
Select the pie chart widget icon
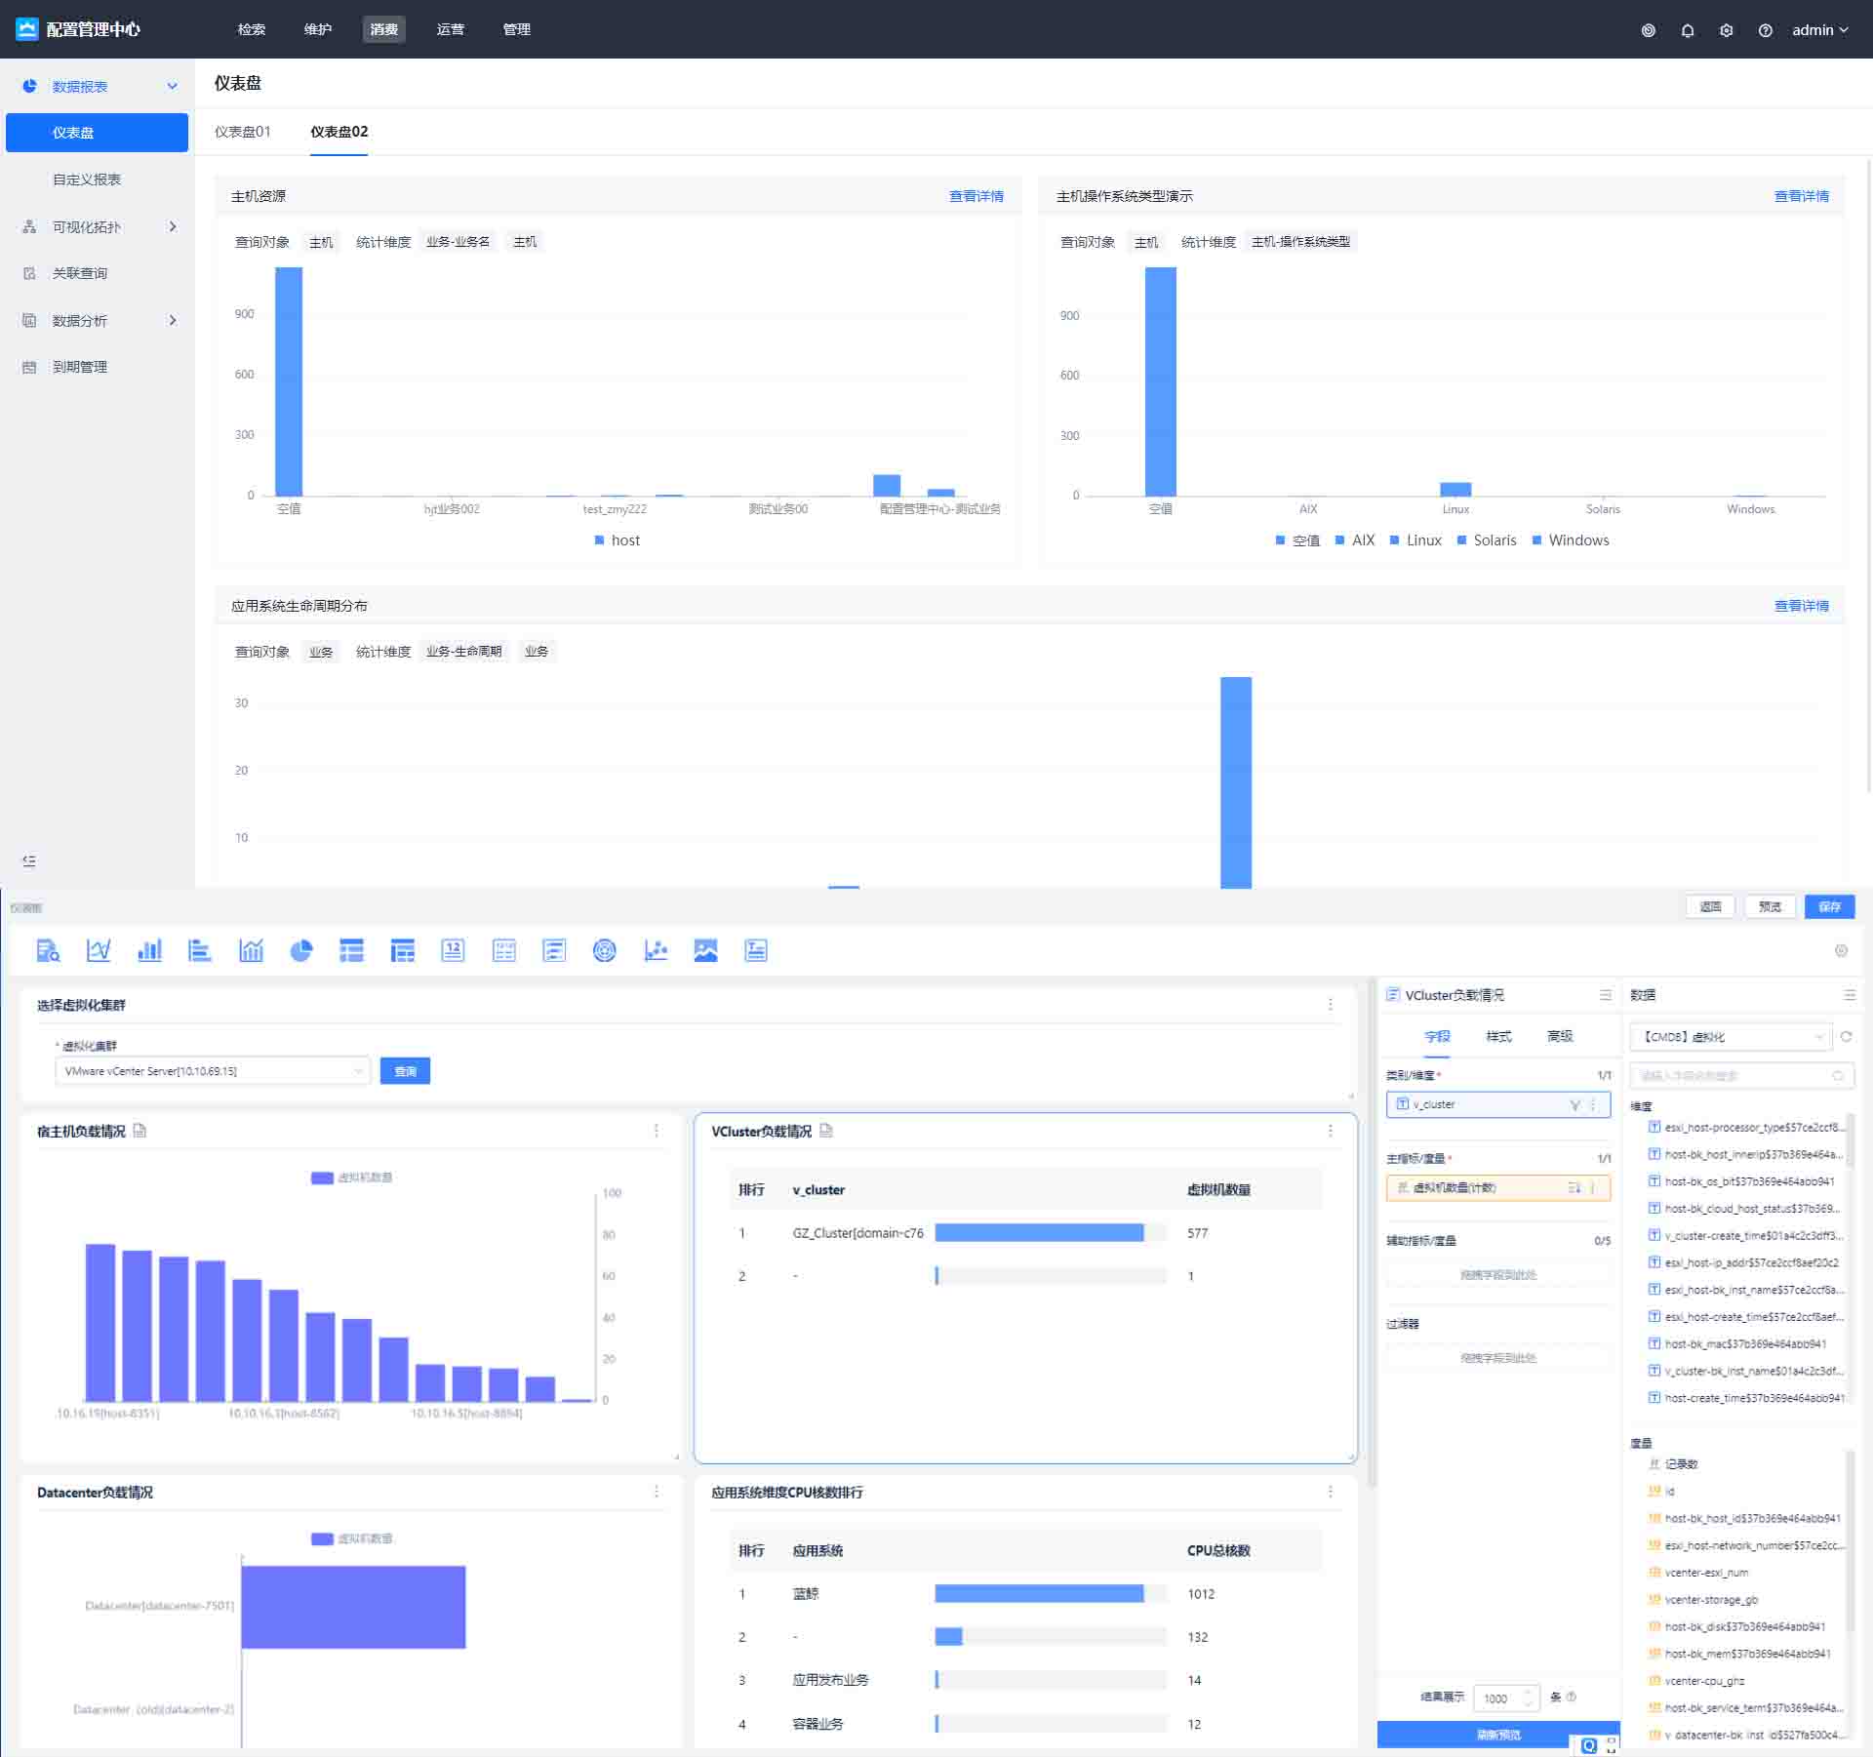301,950
